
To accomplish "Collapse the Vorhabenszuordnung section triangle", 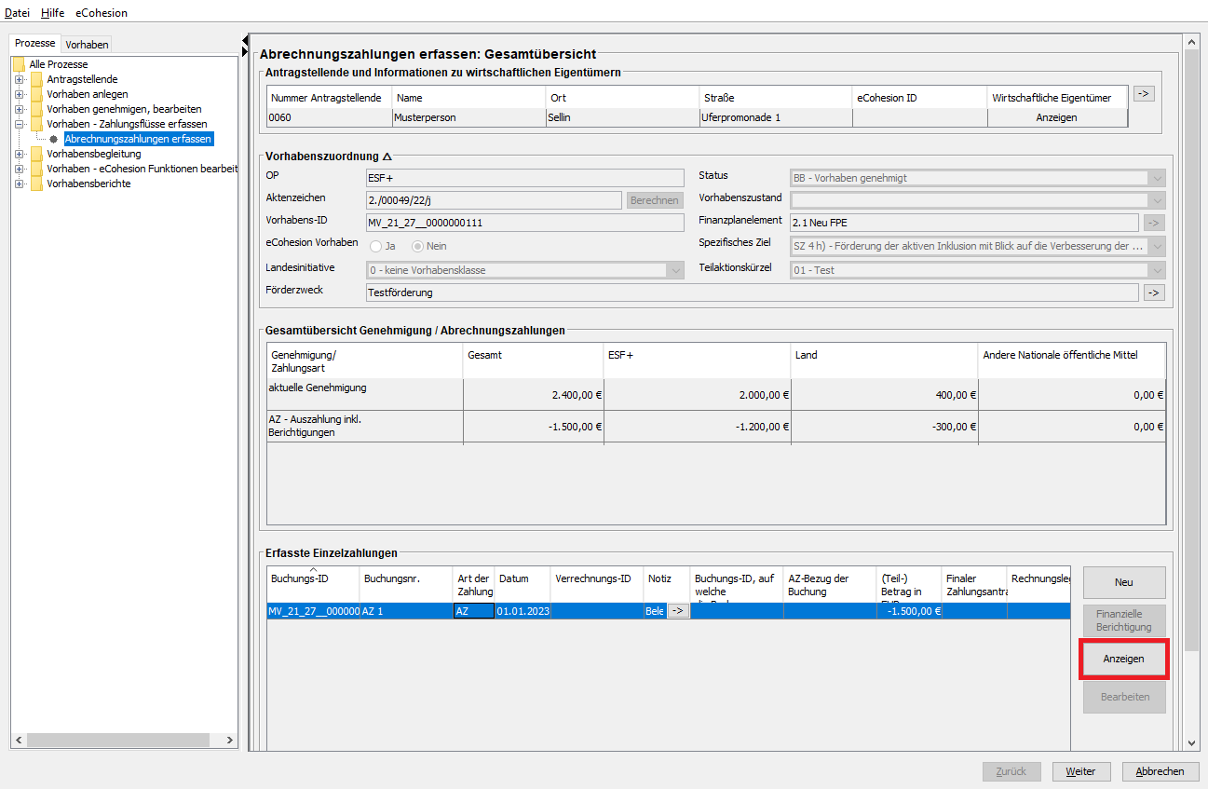I will (x=387, y=156).
